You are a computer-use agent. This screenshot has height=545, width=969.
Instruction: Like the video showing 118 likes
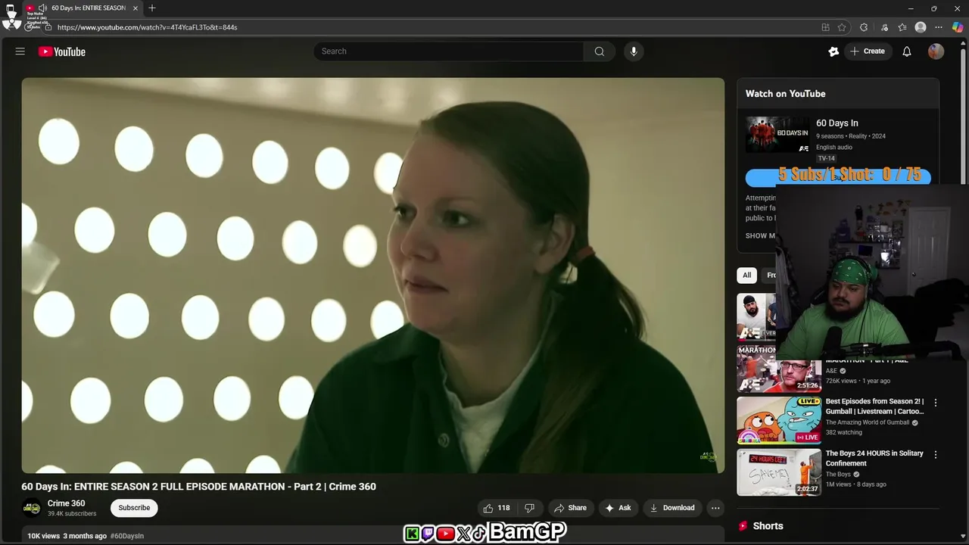point(496,508)
